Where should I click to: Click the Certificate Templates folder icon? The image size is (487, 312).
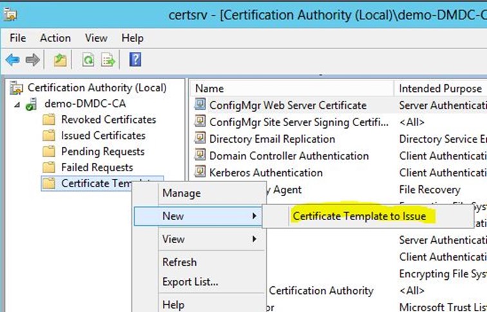click(49, 183)
